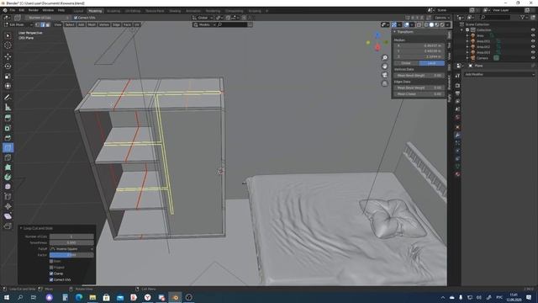Toggle Correct UVs in Loop Cut panel

(51, 280)
